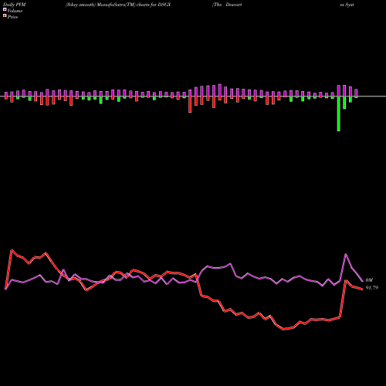Click the MunafaSutra charts for DSGX heading

(118, 5)
